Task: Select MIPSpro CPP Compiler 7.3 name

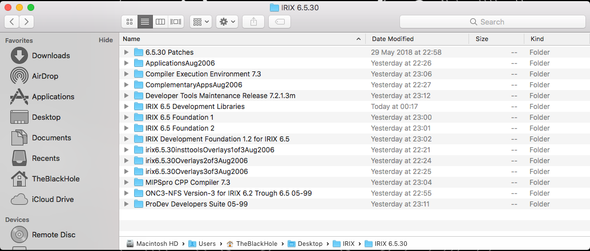Action: [188, 183]
